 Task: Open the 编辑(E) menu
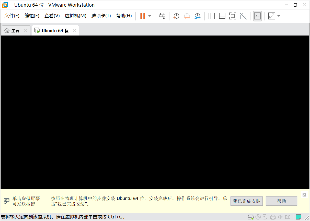coord(32,16)
